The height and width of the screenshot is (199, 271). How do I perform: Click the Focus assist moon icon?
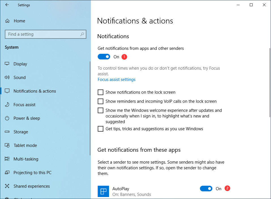point(7,104)
